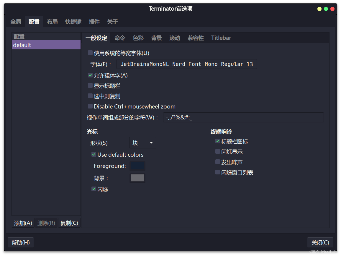Open the 全局 tab

pos(16,22)
